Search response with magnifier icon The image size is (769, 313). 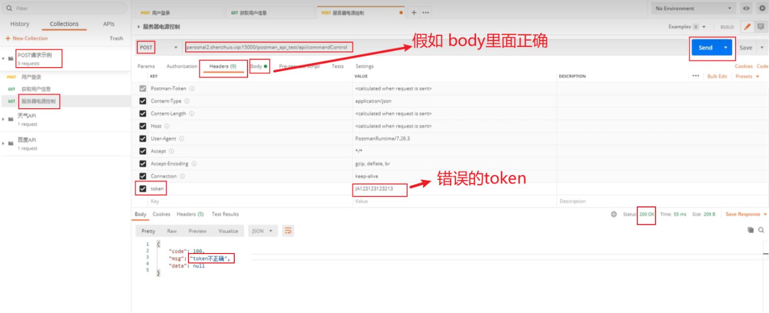[x=761, y=230]
